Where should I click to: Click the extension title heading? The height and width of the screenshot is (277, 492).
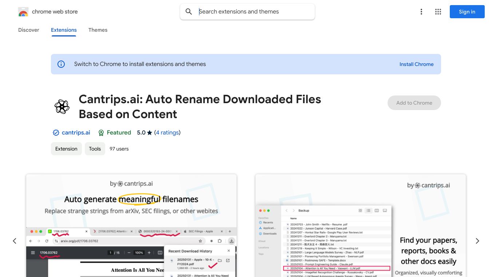[200, 106]
